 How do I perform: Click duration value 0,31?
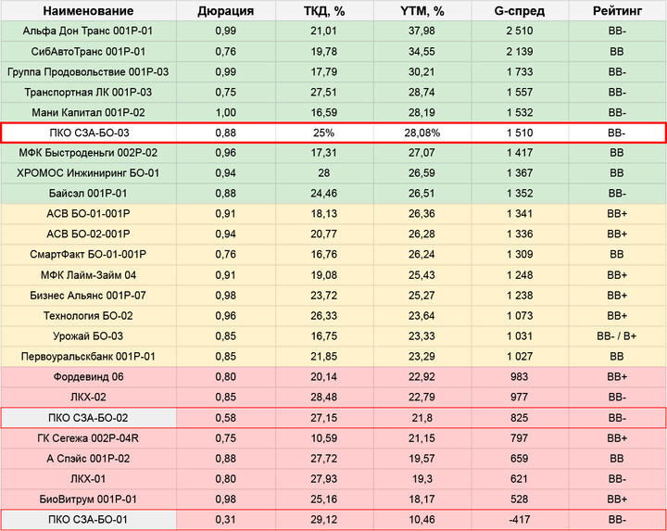pyautogui.click(x=226, y=520)
